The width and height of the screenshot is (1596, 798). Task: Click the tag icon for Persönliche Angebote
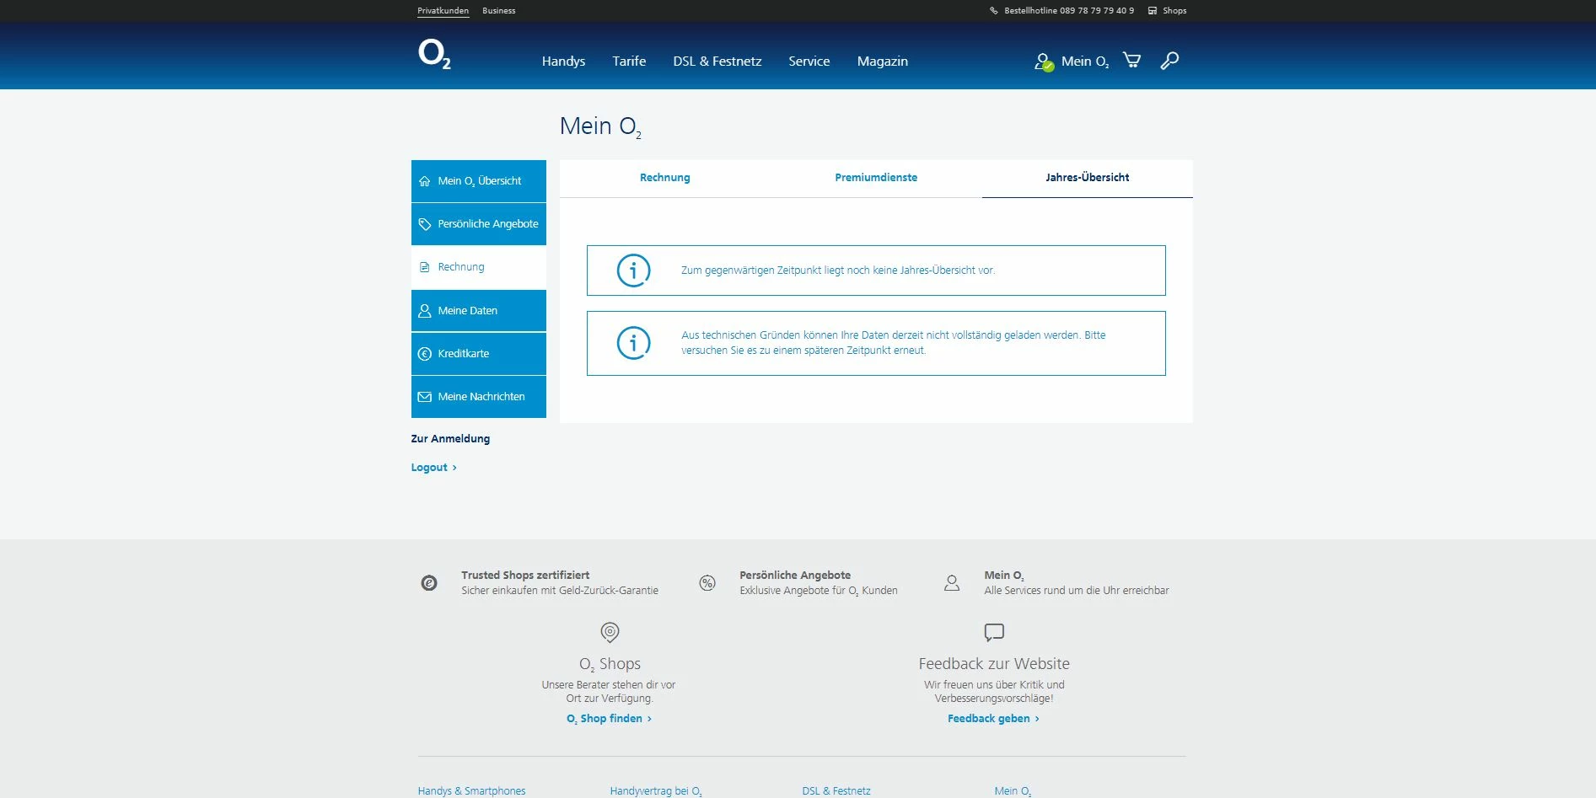click(x=425, y=224)
